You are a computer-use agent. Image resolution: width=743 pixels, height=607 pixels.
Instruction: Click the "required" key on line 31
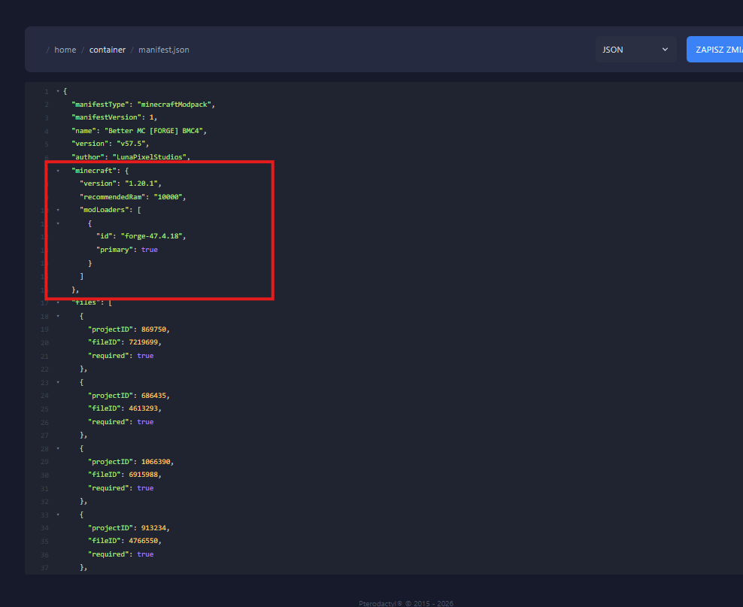[x=108, y=487]
